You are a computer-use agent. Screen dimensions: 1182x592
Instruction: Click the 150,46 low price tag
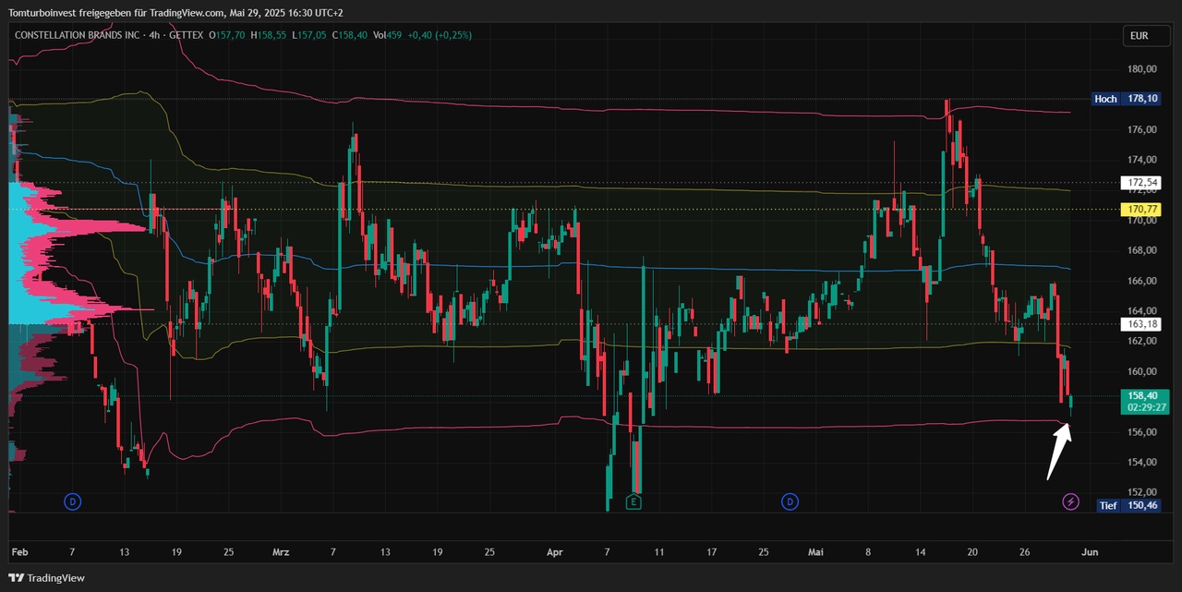[1140, 505]
